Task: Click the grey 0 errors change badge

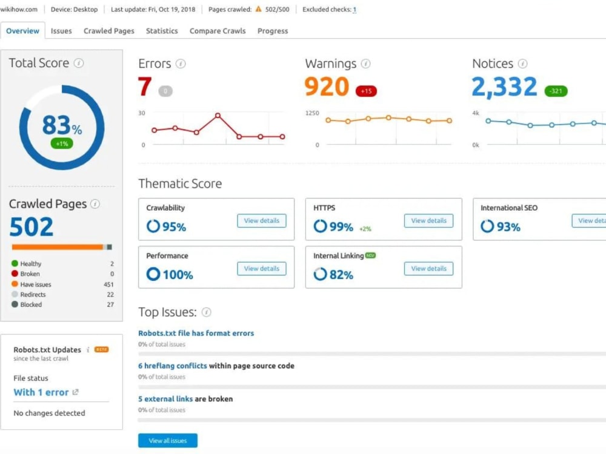Action: [165, 91]
